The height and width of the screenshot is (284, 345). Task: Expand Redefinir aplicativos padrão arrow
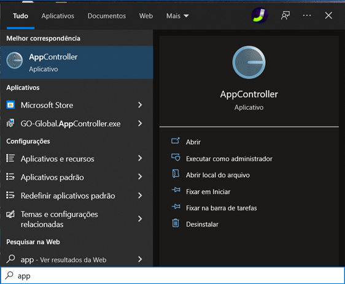click(140, 195)
